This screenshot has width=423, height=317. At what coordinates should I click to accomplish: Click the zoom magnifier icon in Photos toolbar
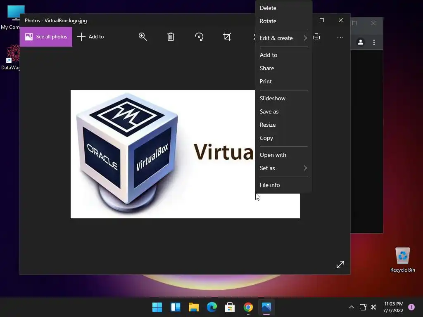click(x=143, y=37)
